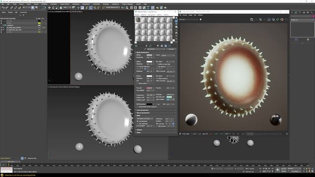Toggle the Affect shadows checkbox

[x=157, y=79]
